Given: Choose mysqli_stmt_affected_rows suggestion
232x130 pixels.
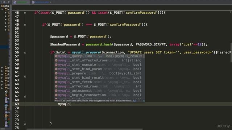Looking at the screenshot, I should 99,60.
